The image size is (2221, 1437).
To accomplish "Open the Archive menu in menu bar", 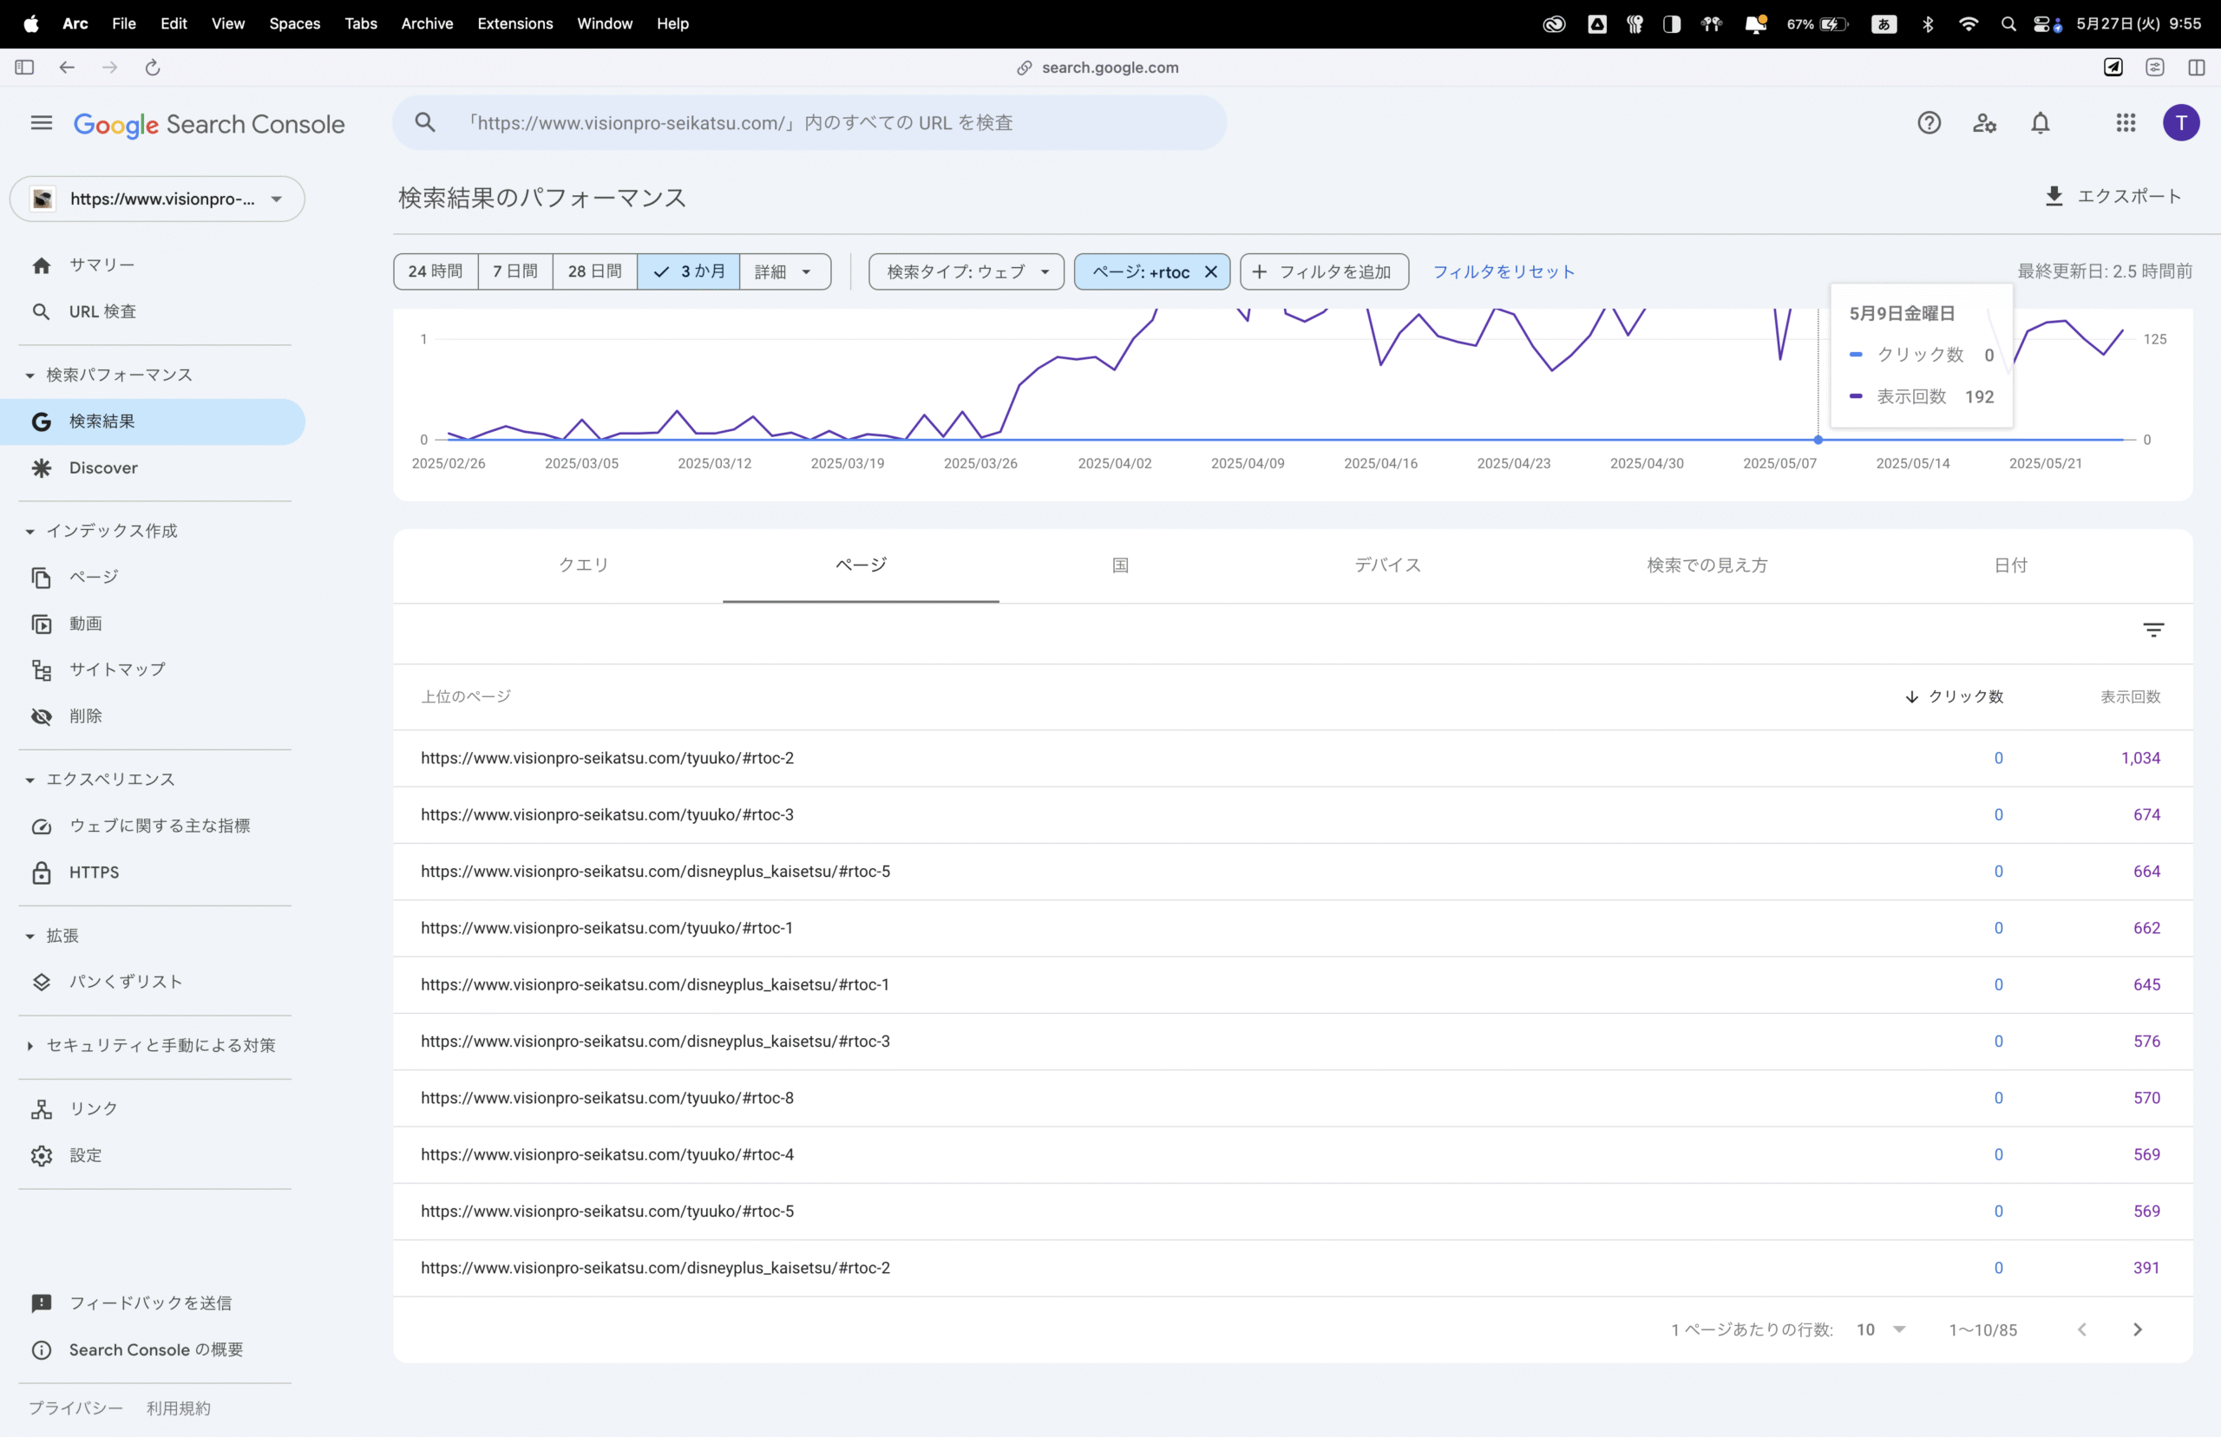I will pos(427,23).
